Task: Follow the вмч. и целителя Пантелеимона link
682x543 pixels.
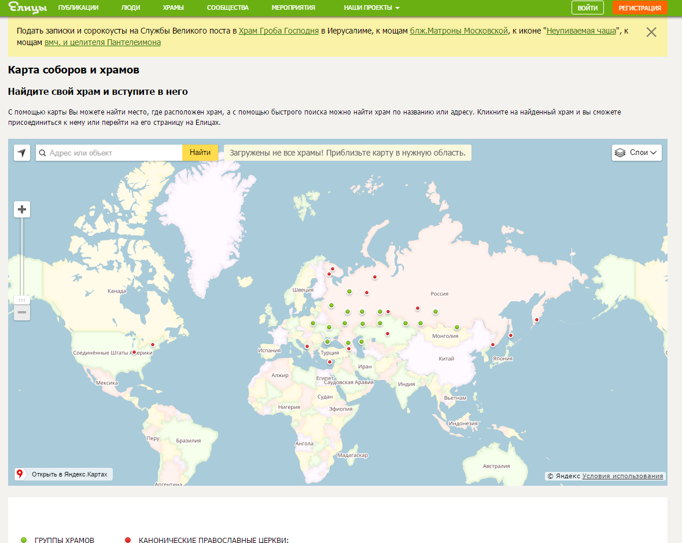Action: 102,43
